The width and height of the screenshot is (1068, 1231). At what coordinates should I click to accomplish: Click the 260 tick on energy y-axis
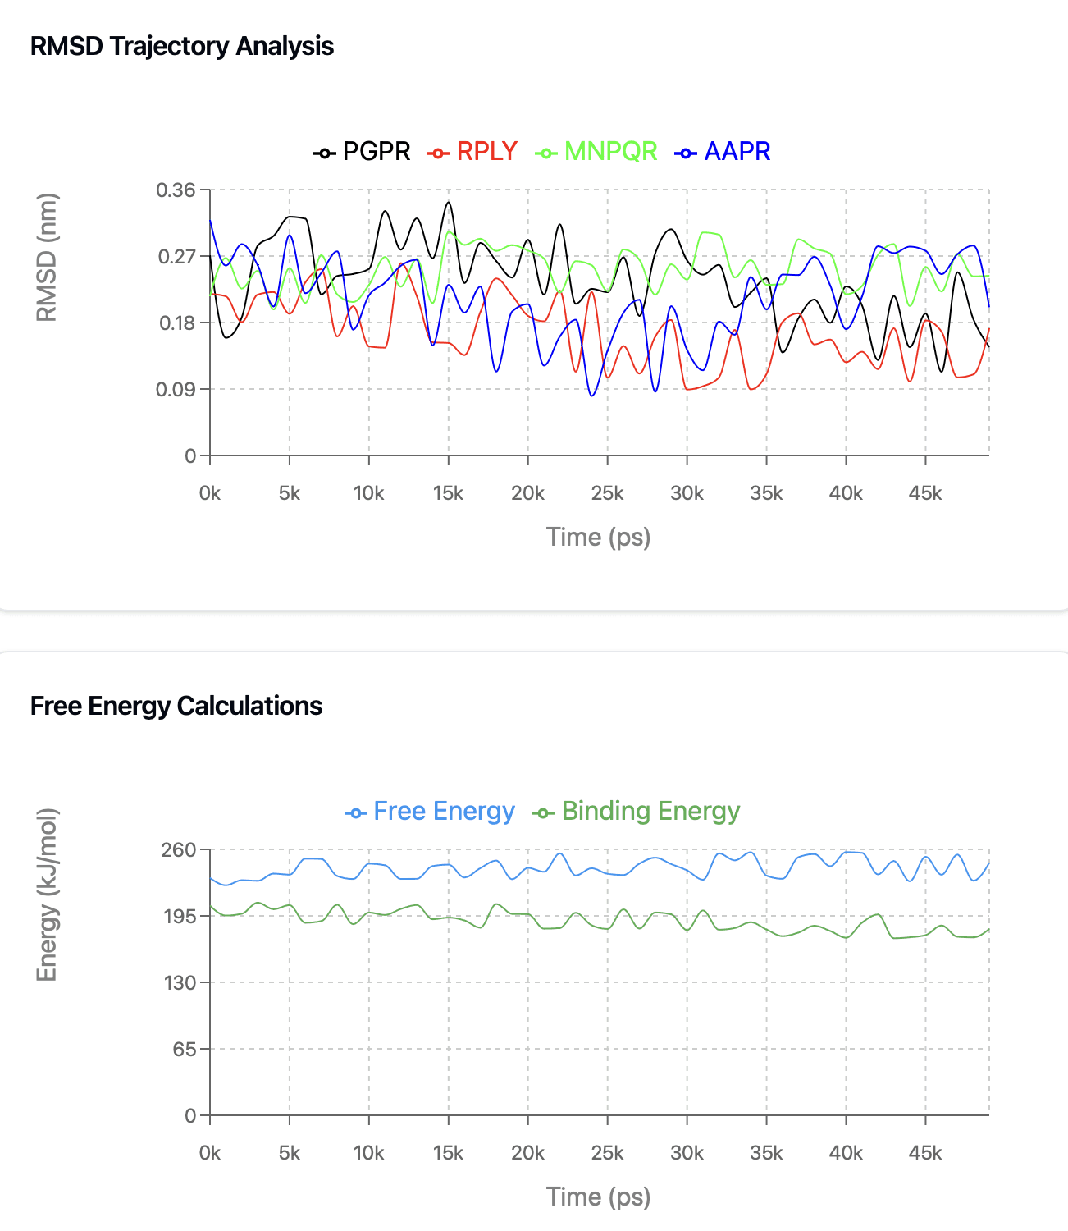click(180, 850)
